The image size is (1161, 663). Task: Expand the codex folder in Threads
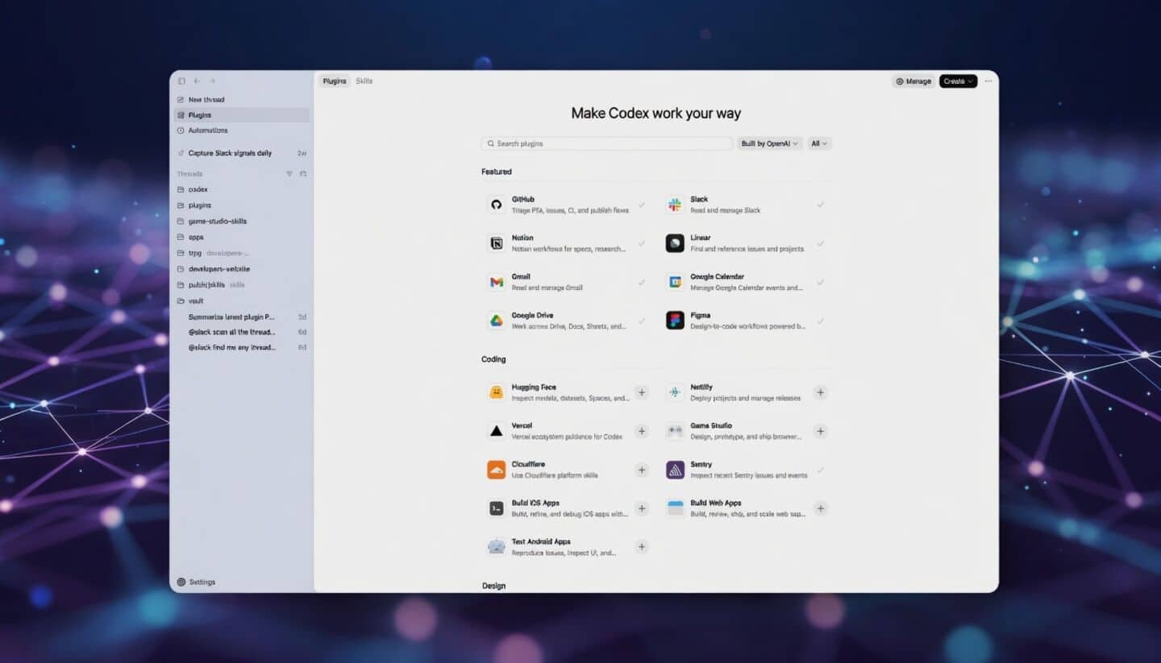click(x=242, y=189)
